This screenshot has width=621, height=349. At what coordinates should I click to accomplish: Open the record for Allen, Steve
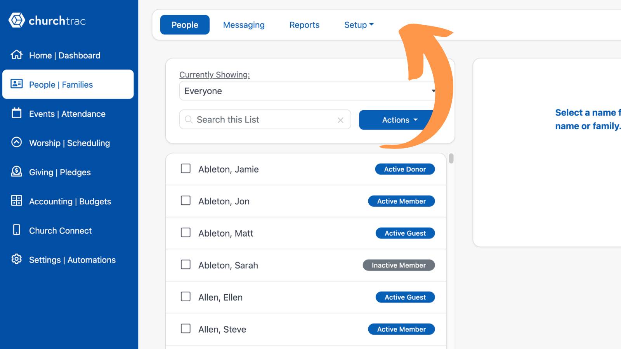pos(222,329)
